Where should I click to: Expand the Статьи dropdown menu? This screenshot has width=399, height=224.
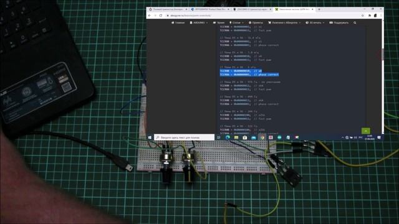point(236,22)
